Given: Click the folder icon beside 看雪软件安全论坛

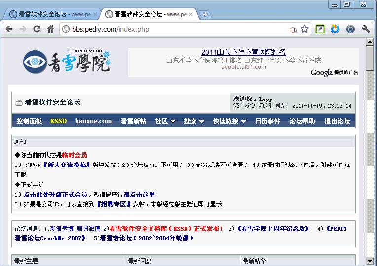Looking at the screenshot, I should [19, 103].
